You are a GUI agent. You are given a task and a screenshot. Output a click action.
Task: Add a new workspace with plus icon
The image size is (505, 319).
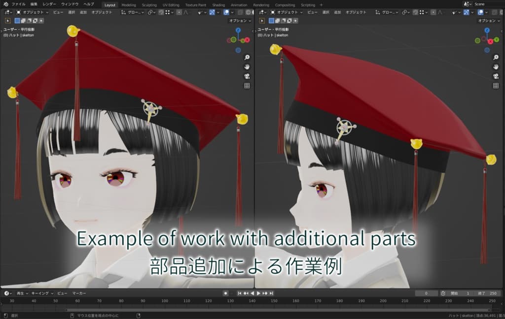322,5
